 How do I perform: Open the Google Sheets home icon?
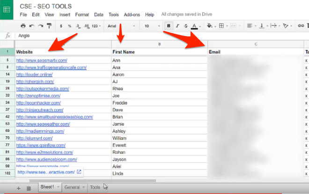click(7, 10)
